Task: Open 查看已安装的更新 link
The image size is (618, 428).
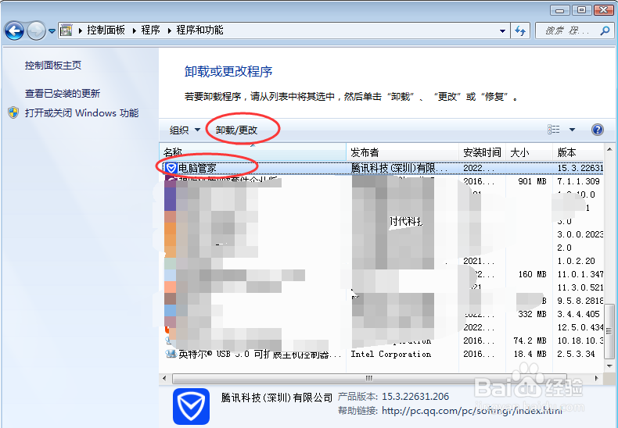Action: 63,94
